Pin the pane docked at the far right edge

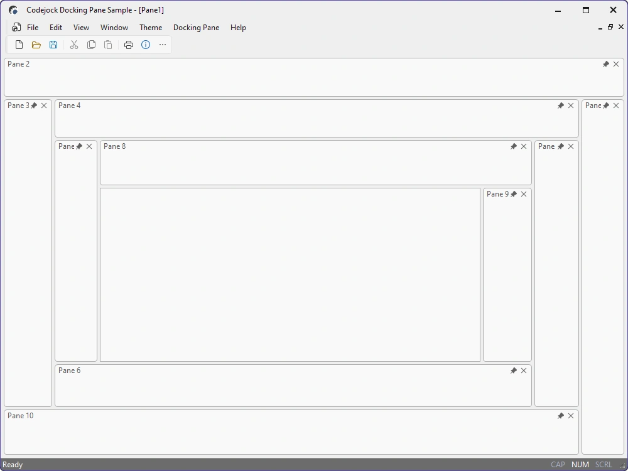click(606, 106)
